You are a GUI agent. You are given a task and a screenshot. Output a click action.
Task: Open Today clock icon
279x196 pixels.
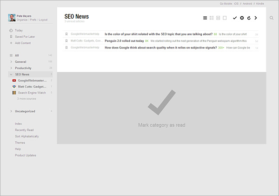click(x=11, y=30)
